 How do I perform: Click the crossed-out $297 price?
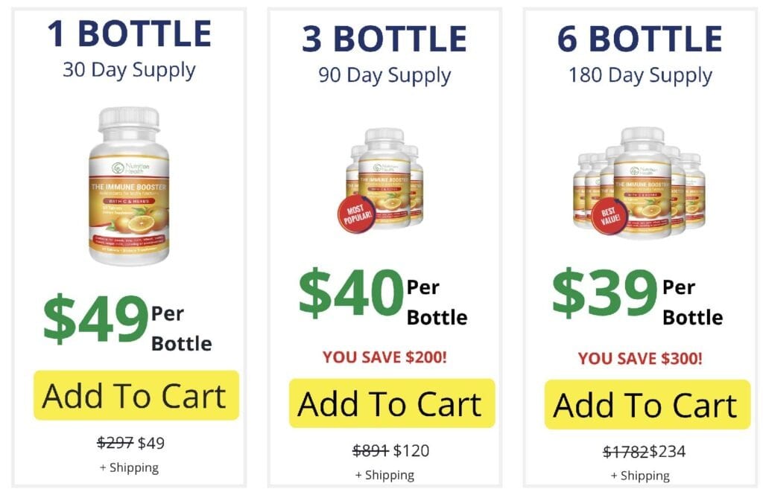115,442
